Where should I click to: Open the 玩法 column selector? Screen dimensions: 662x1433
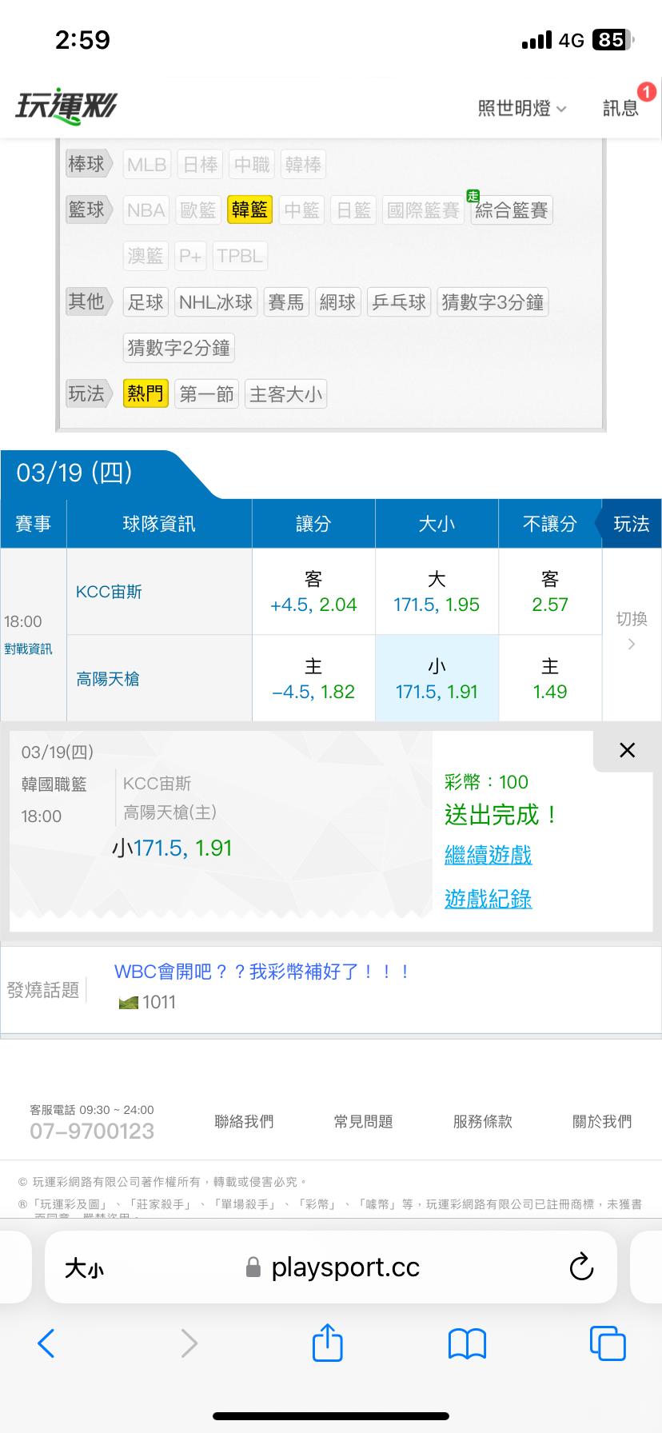tap(630, 524)
